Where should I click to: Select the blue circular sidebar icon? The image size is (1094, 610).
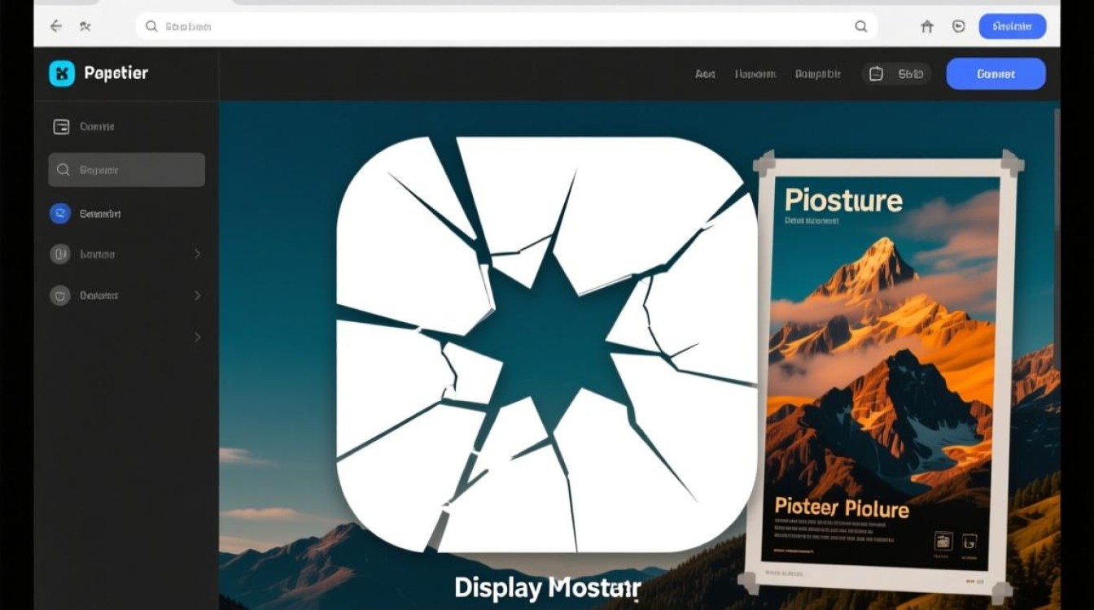(60, 214)
